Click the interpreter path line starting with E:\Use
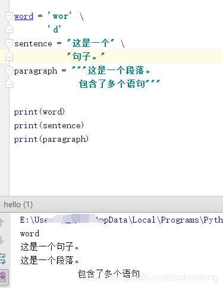The image size is (223, 288). point(121,220)
